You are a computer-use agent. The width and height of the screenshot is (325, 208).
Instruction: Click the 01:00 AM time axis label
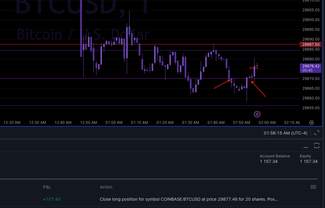114,122
